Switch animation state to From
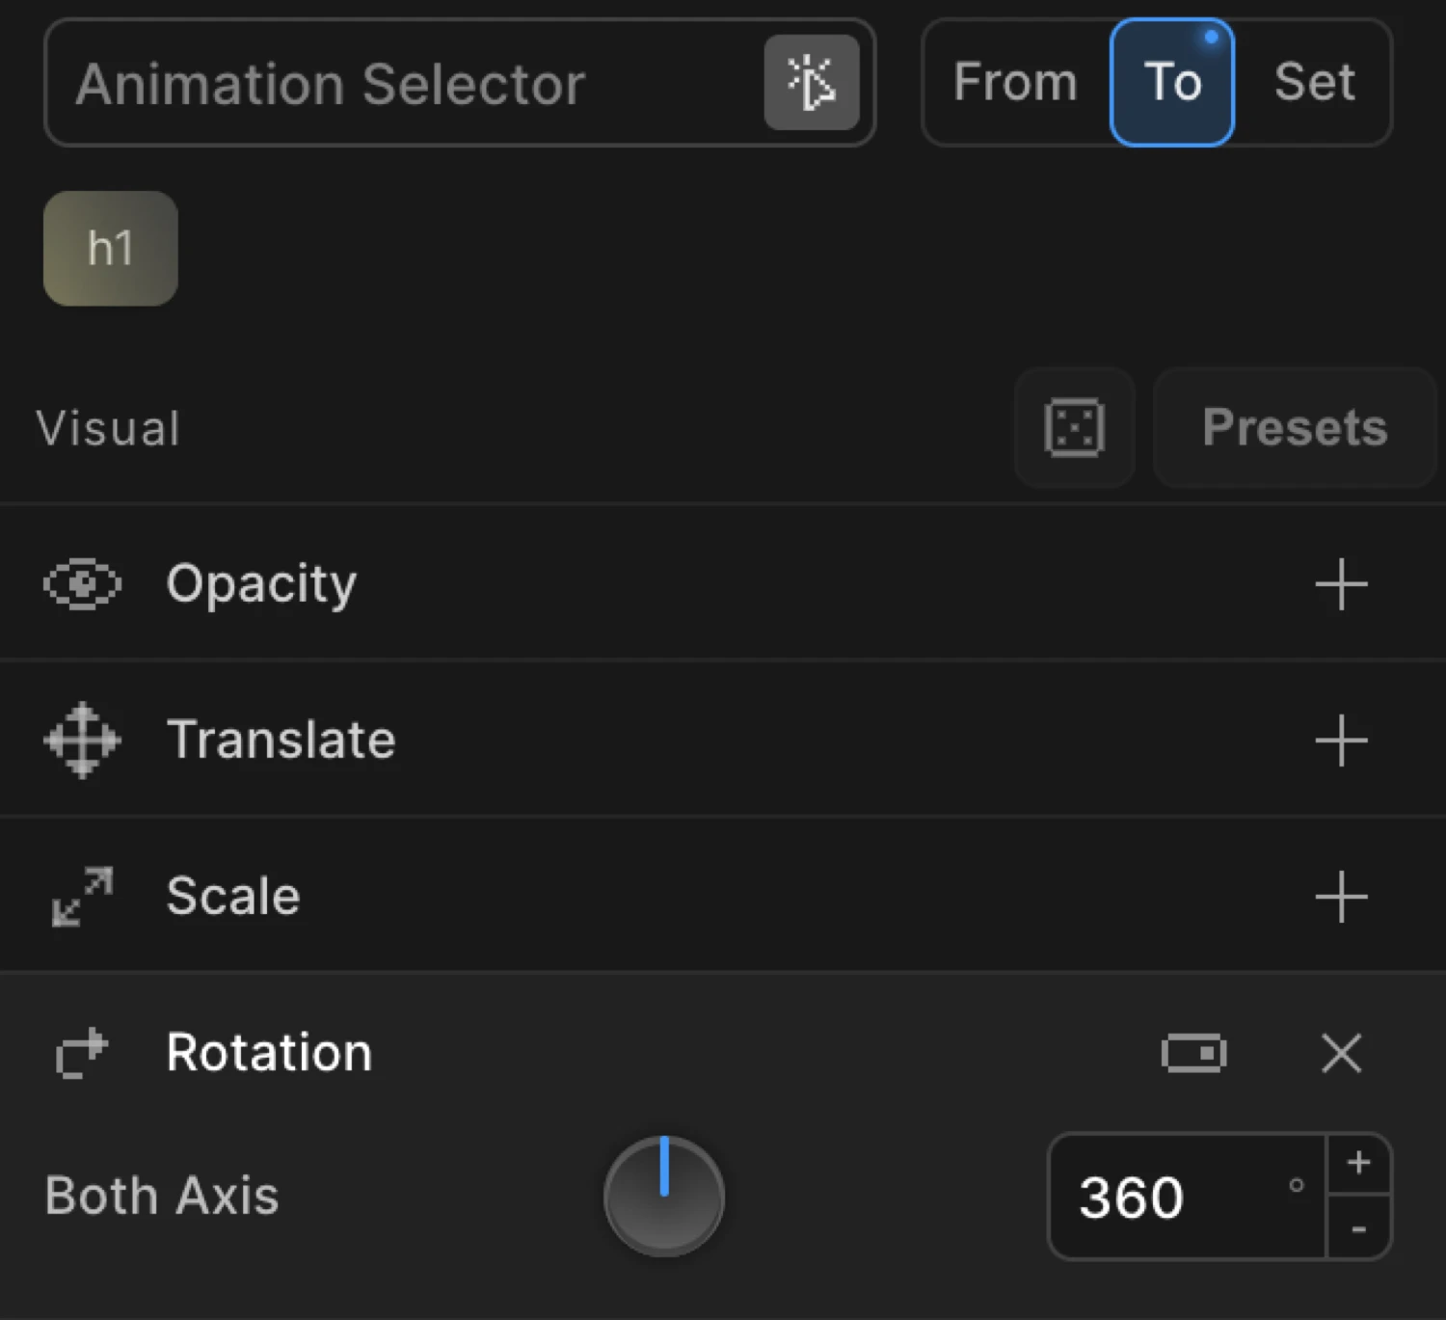Viewport: 1446px width, 1320px height. coord(1014,82)
